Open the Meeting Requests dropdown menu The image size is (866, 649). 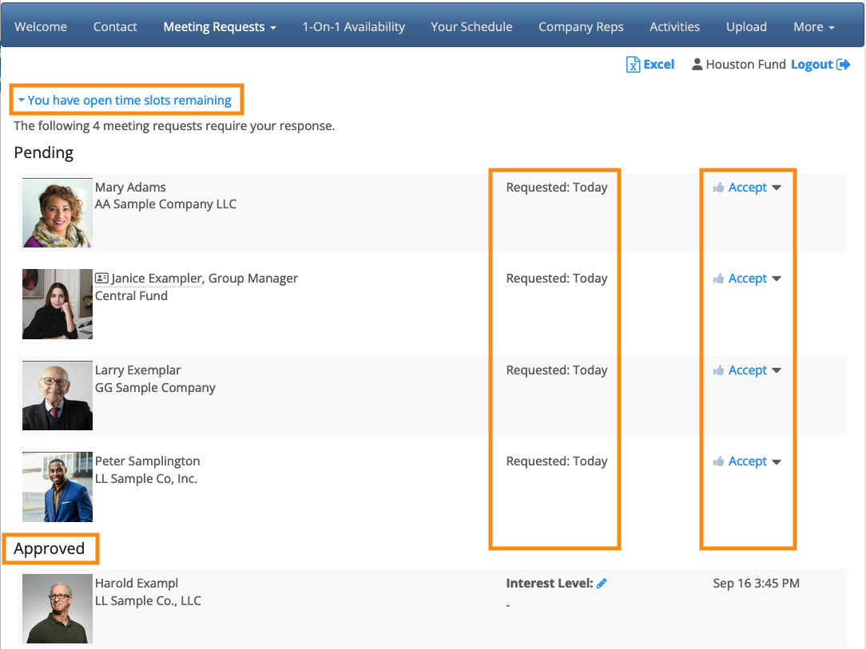220,26
